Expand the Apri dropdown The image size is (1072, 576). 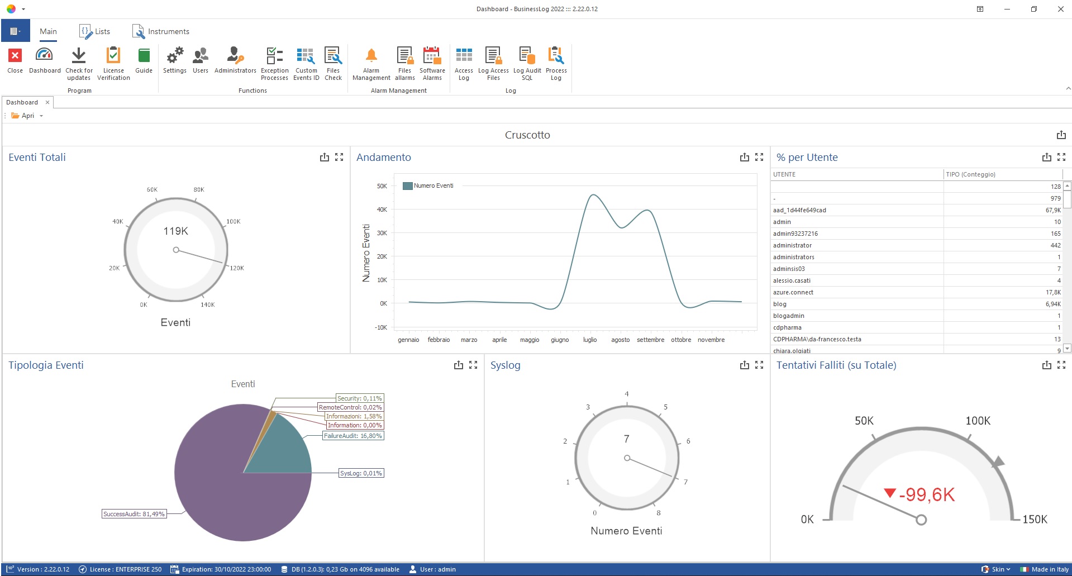[x=41, y=116]
